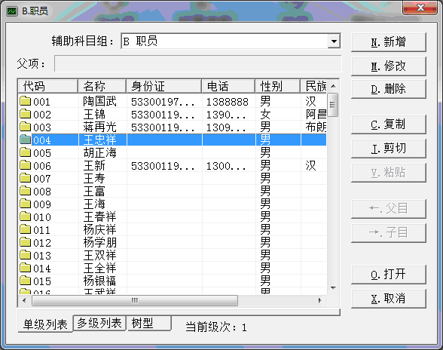443x350 pixels.
Task: Click the folder icon beside code 002
Action: pyautogui.click(x=25, y=114)
